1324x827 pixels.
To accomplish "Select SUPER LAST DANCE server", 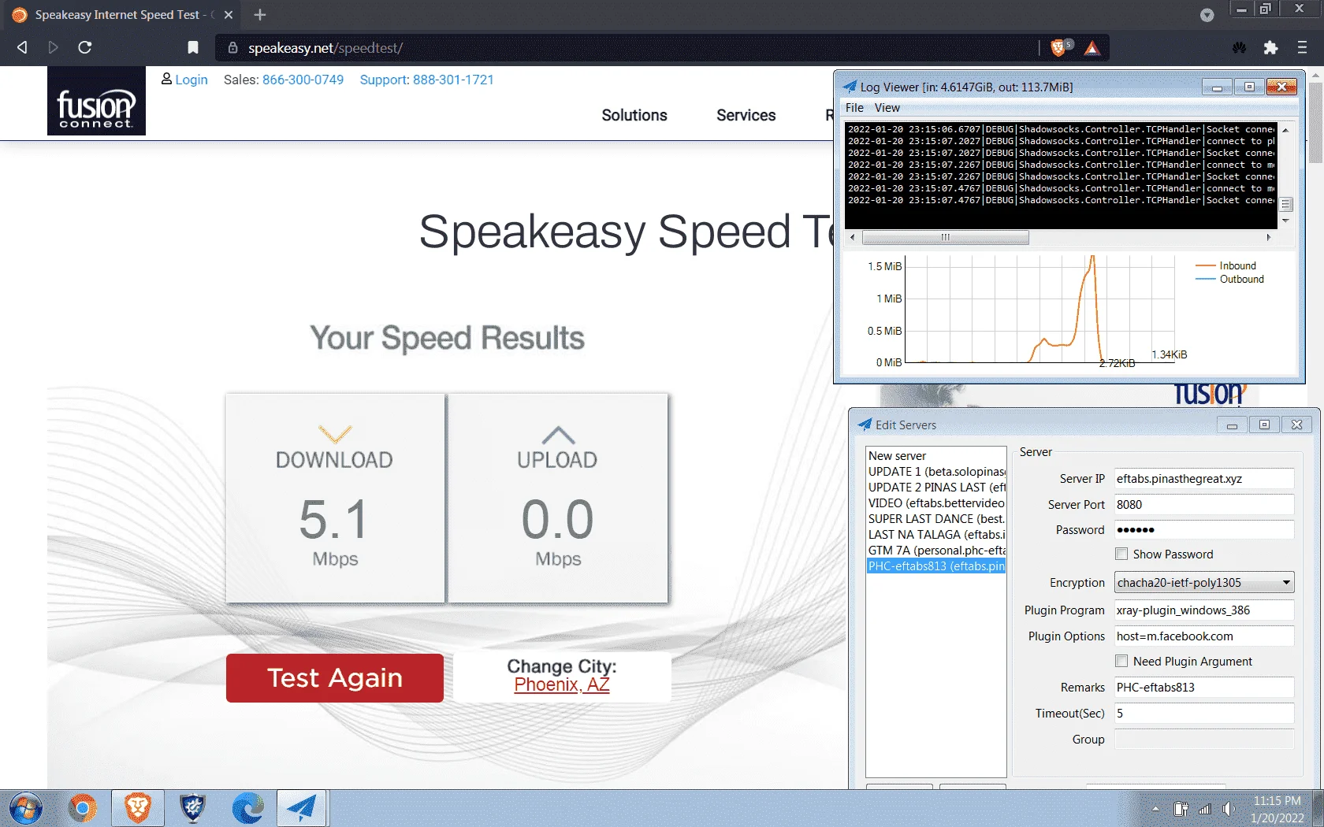I will pyautogui.click(x=936, y=519).
